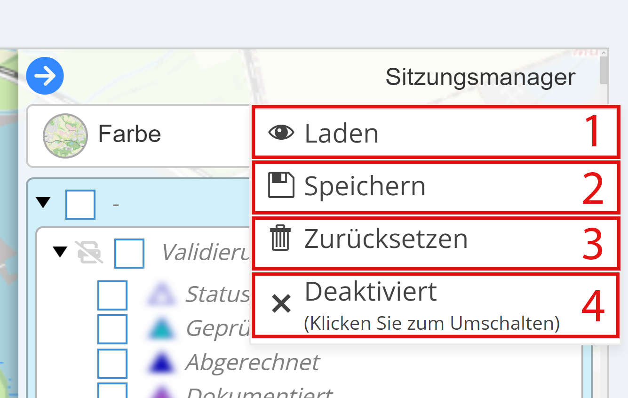This screenshot has height=398, width=628.
Task: Click the X icon beside Deaktiviert
Action: click(x=281, y=304)
